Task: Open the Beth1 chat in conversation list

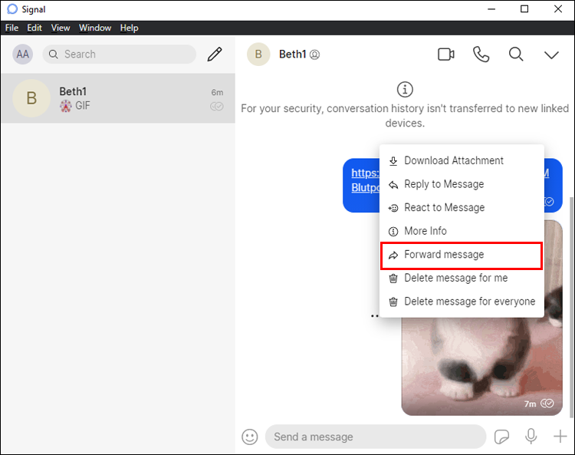Action: [x=118, y=98]
